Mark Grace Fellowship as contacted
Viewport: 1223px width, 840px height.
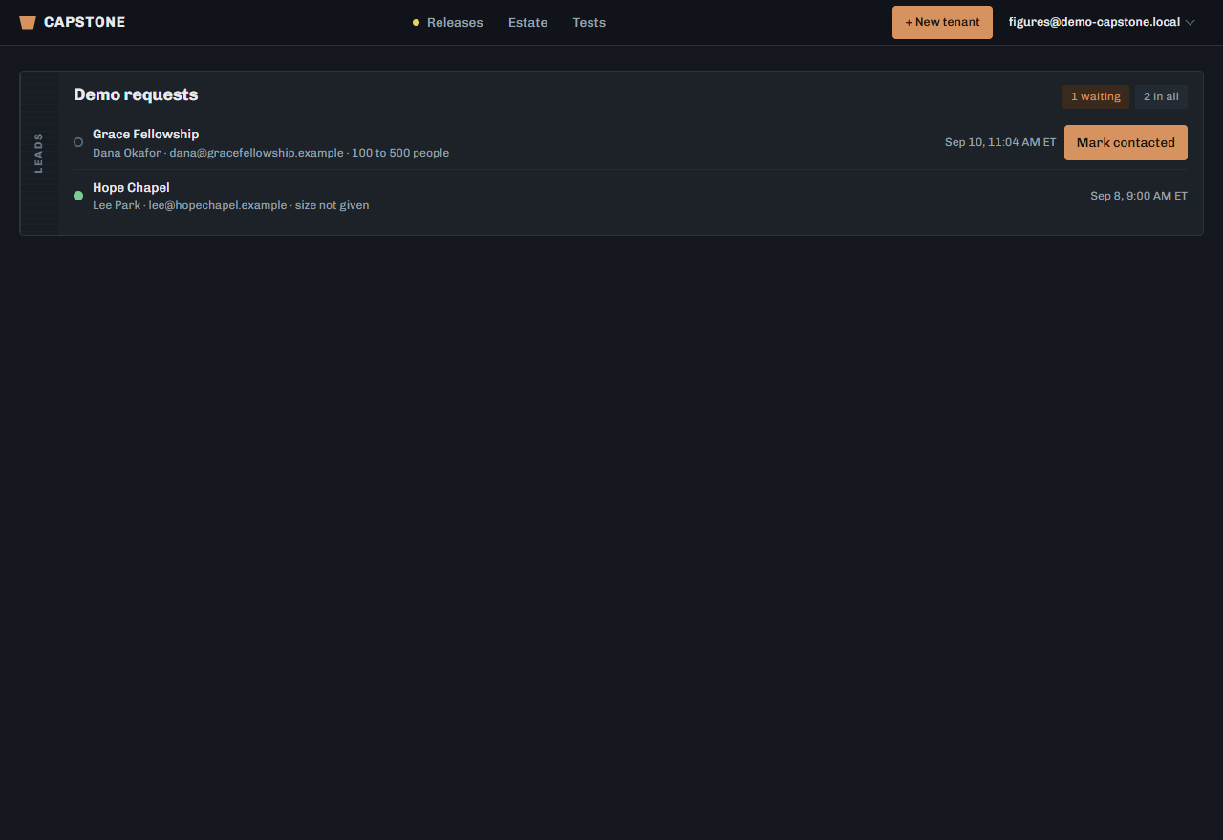(1126, 142)
